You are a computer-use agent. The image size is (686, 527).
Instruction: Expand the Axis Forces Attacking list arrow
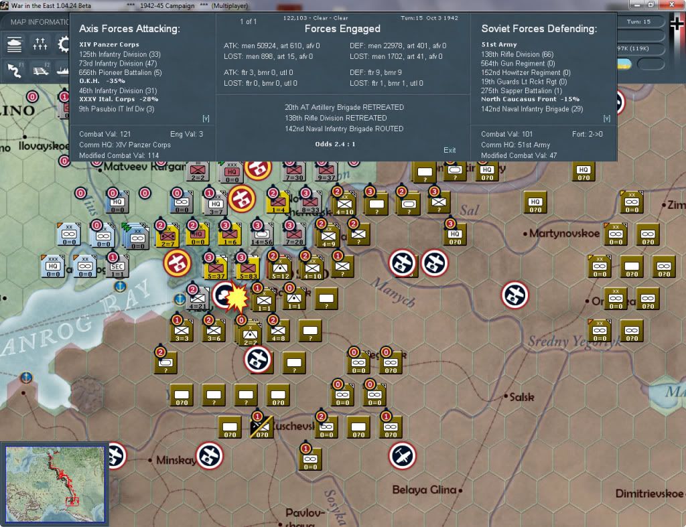(206, 119)
